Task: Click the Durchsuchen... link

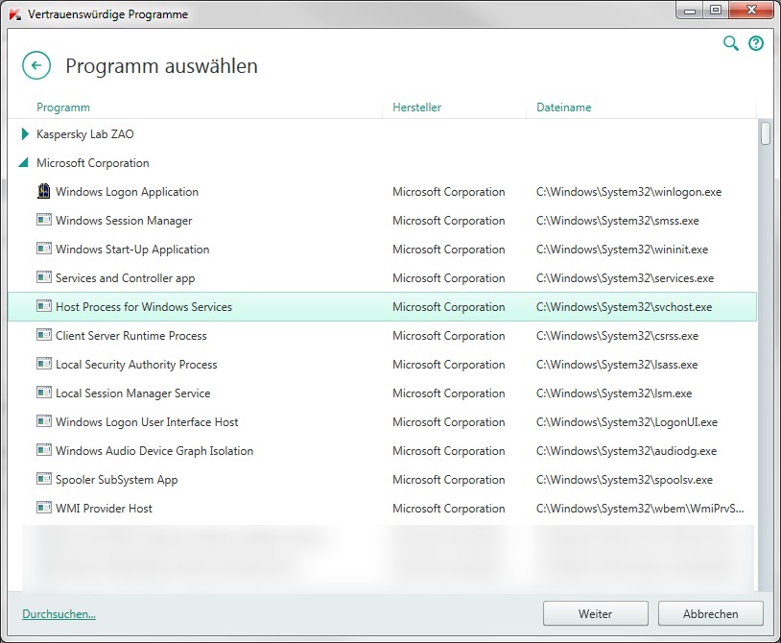Action: [x=59, y=614]
